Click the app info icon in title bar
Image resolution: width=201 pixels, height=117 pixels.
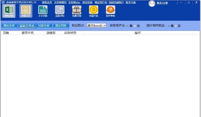(x=3, y=2)
